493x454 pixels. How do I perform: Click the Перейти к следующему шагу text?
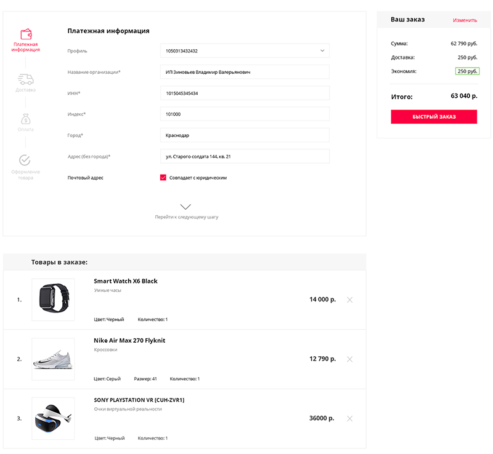[x=187, y=217]
